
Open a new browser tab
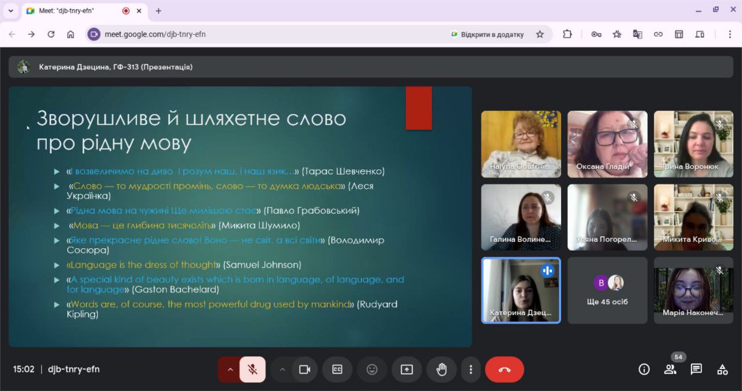point(158,10)
